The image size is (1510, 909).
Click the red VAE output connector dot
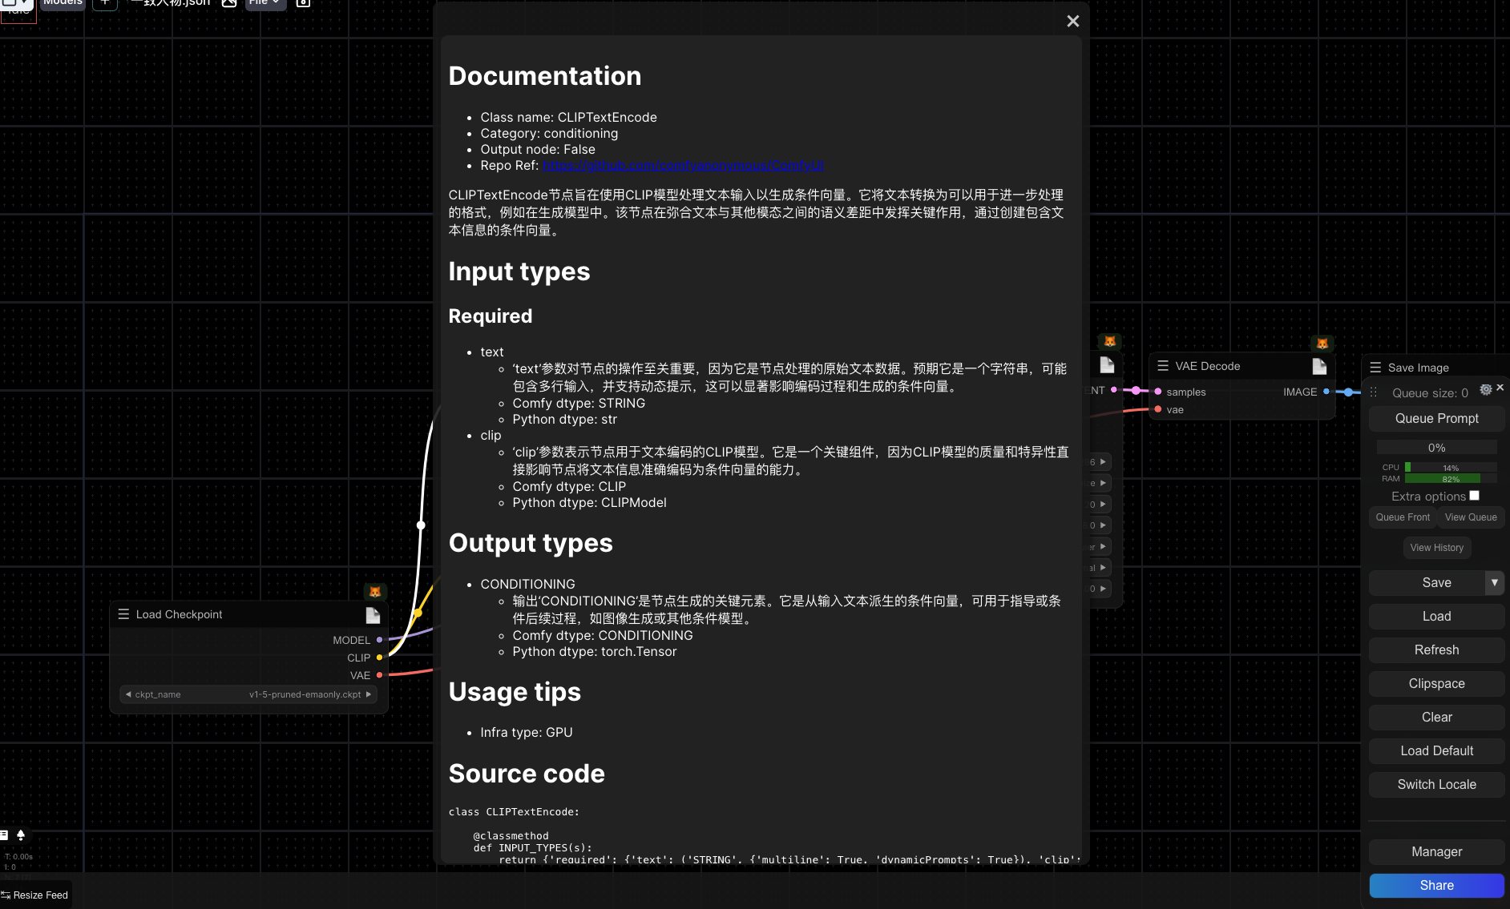pos(379,675)
